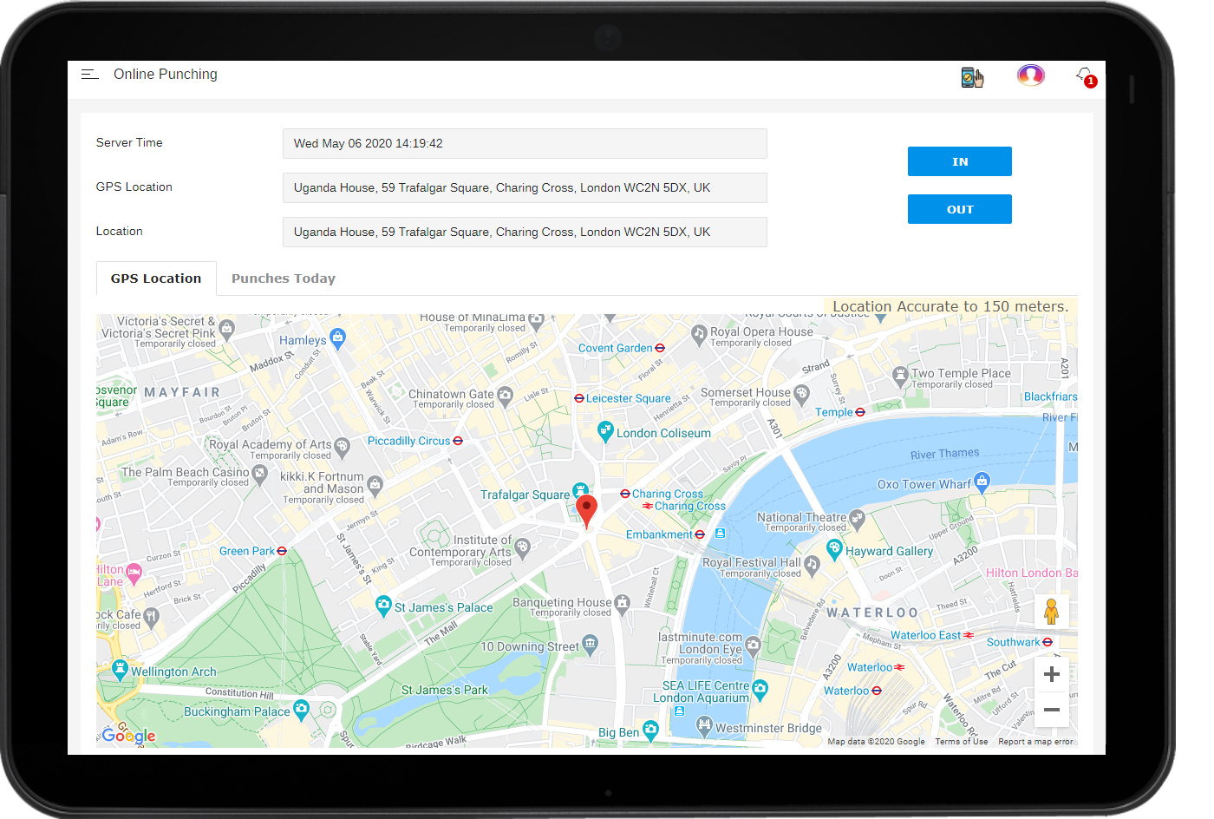The width and height of the screenshot is (1214, 819).
Task: Click the Big Ben marker
Action: coord(650,731)
